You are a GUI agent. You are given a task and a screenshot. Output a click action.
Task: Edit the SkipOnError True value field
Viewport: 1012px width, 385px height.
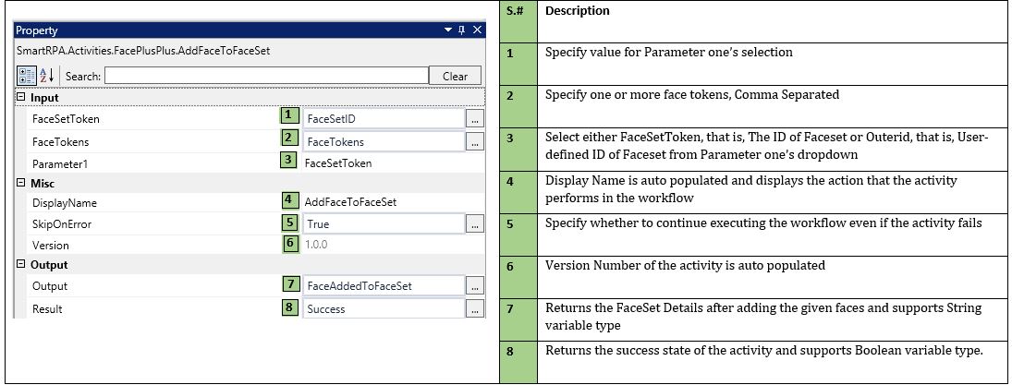click(383, 224)
